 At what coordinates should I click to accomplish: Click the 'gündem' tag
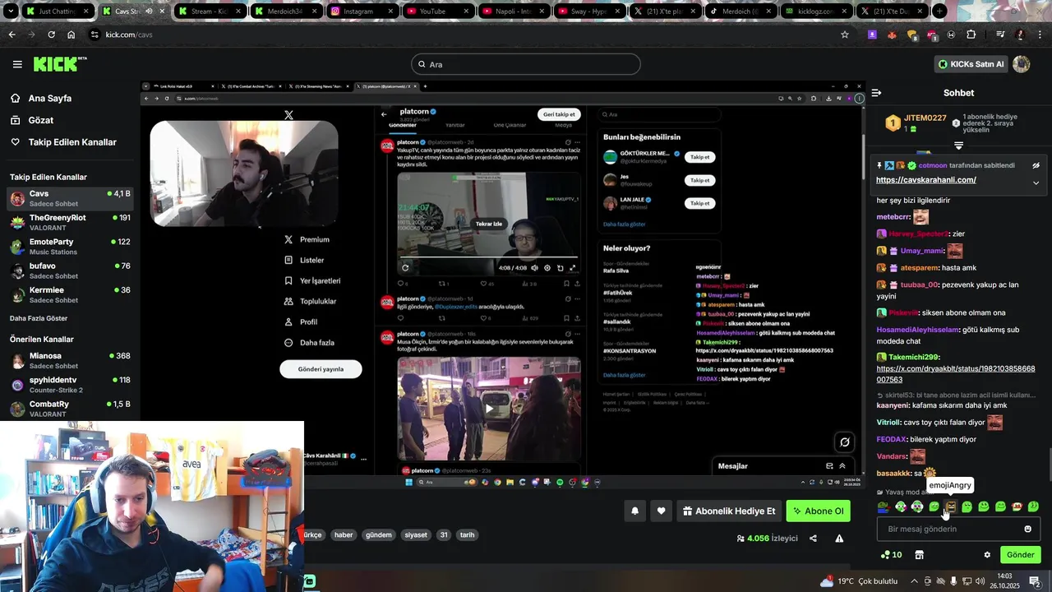pos(378,534)
